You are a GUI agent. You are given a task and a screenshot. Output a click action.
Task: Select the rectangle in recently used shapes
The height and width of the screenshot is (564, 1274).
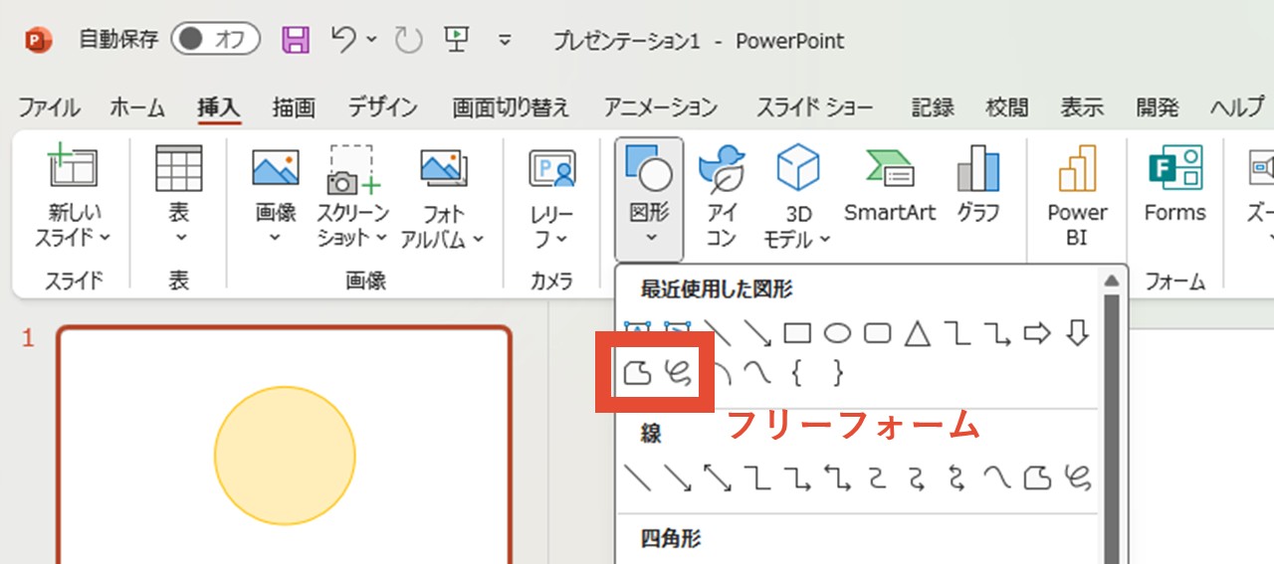[797, 333]
